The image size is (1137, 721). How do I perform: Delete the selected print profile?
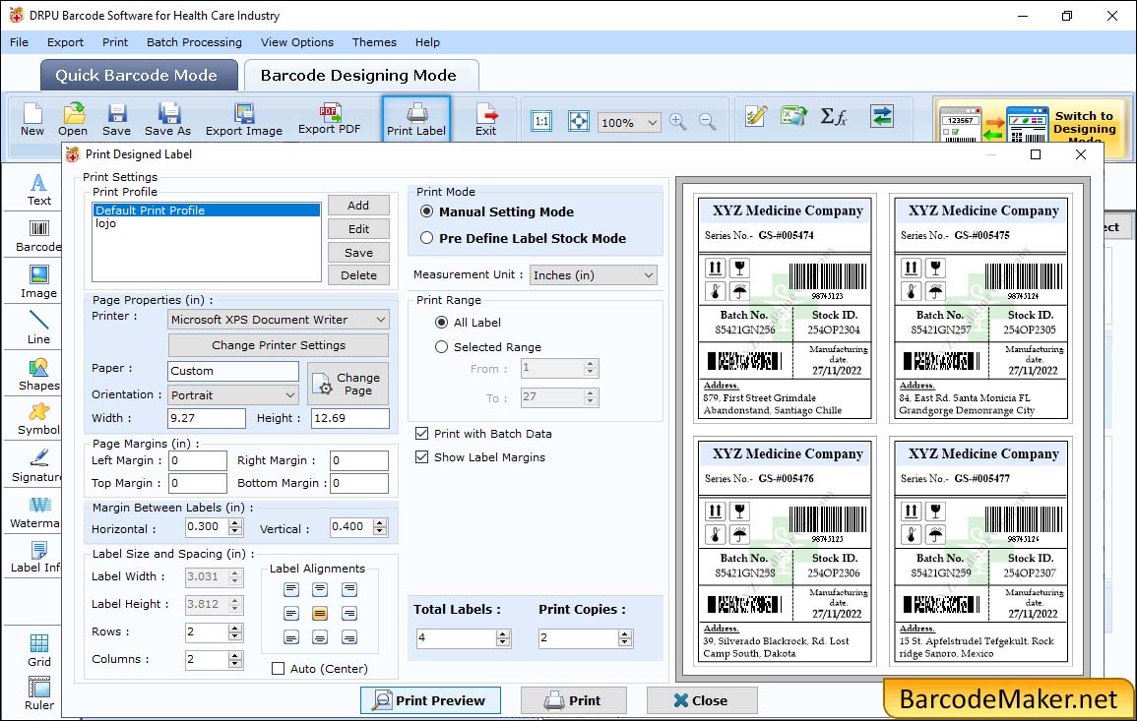358,275
